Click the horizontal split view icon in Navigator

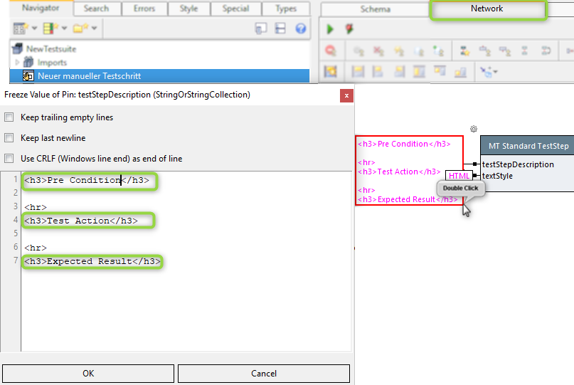(281, 28)
